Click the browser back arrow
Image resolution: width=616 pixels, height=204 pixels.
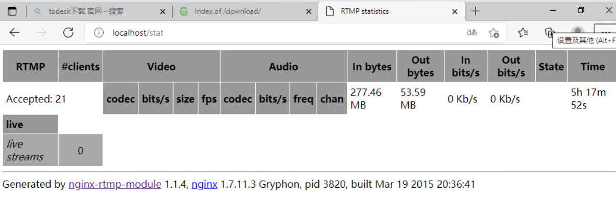(x=14, y=33)
